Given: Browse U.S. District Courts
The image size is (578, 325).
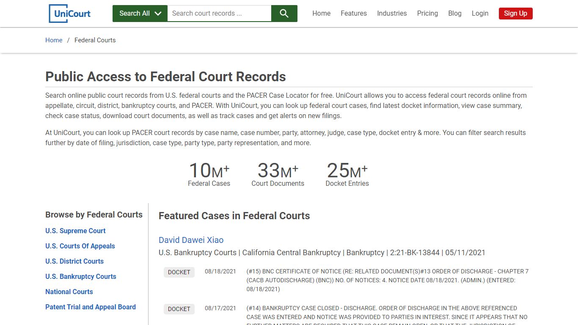Looking at the screenshot, I should [74, 261].
